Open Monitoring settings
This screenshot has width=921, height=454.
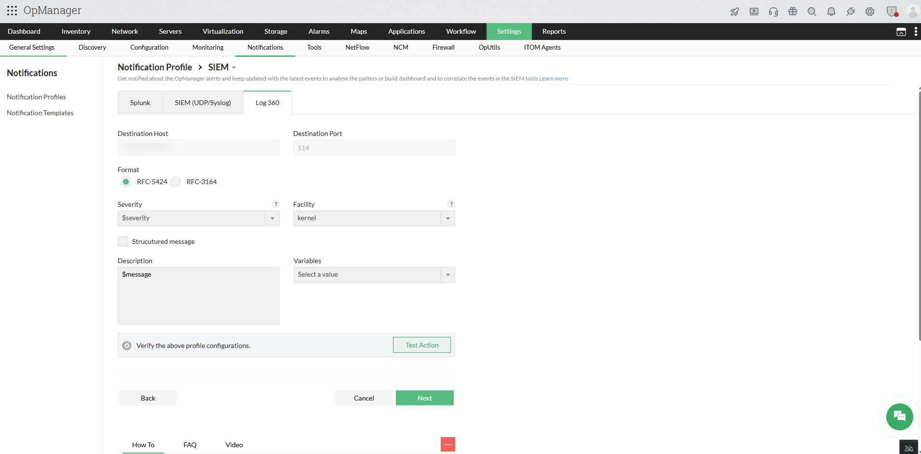[208, 47]
